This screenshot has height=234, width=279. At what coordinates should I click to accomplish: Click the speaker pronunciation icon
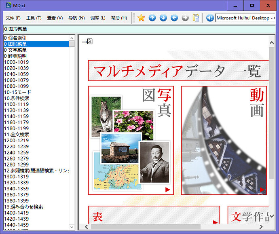click(210, 18)
